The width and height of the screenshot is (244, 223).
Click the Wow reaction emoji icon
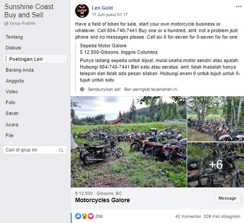85,216
